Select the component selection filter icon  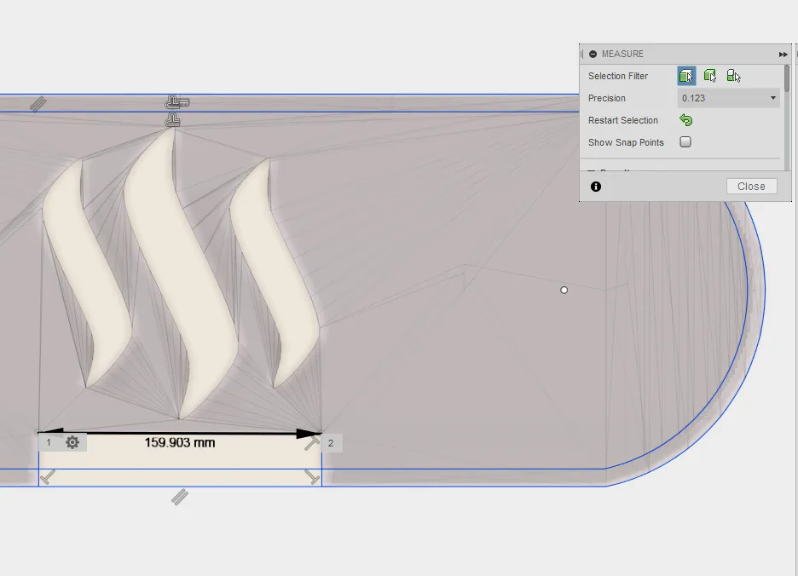733,76
